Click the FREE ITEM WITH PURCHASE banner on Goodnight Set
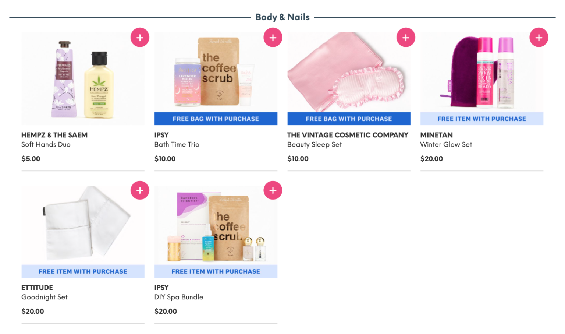This screenshot has width=565, height=334. pos(83,271)
